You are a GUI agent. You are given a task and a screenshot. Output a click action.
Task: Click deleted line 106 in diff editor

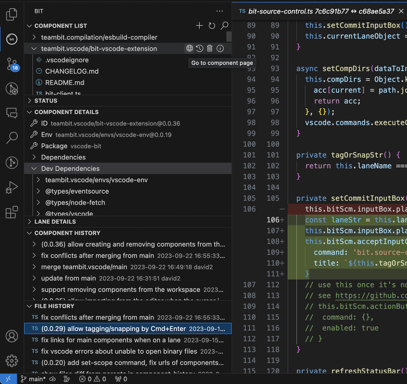click(347, 209)
